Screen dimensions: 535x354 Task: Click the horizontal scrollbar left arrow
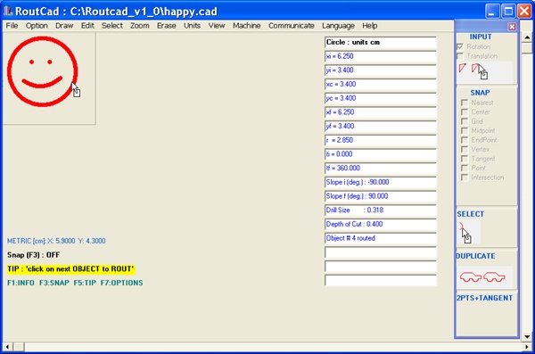[x=7, y=347]
